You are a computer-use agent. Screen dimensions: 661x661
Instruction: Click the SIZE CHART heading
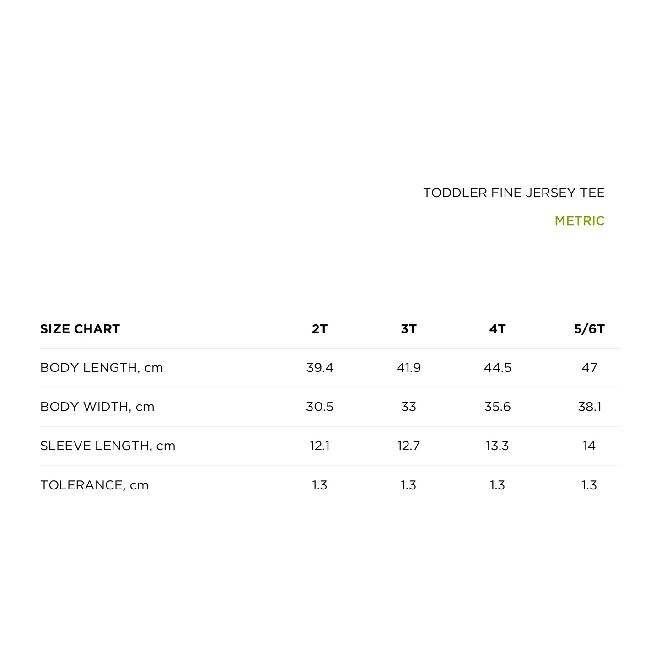point(80,329)
